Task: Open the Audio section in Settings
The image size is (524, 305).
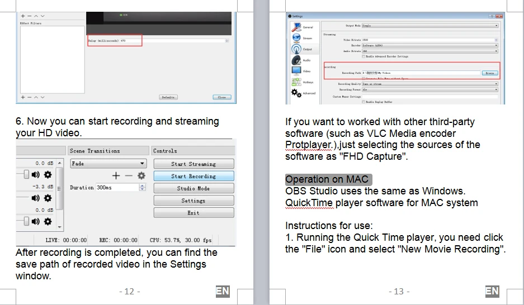Action: tap(303, 60)
